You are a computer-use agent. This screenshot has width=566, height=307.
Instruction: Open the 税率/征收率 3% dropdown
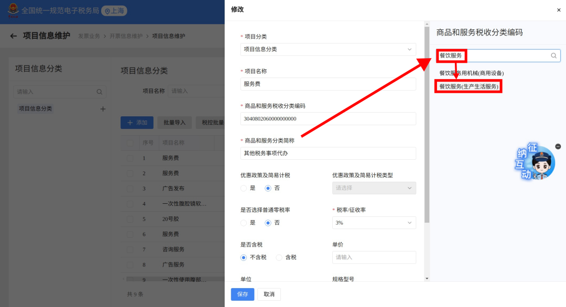(x=374, y=223)
